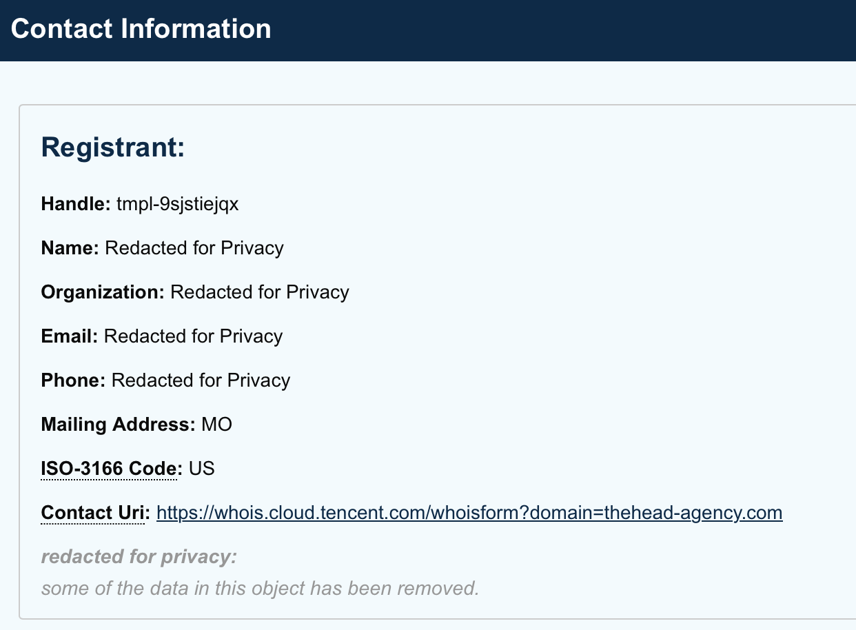The width and height of the screenshot is (856, 630).
Task: Click the Email redacted value text
Action: pos(194,336)
